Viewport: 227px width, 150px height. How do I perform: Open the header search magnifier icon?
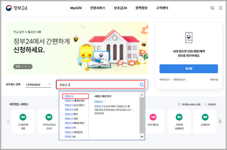click(x=212, y=8)
